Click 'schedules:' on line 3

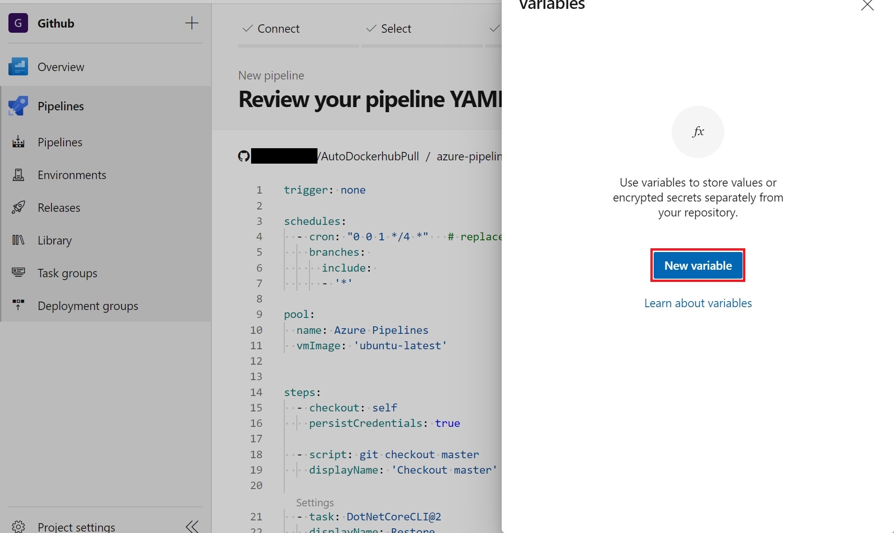315,221
